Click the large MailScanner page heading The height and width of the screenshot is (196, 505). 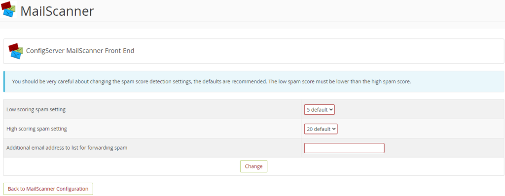[57, 11]
